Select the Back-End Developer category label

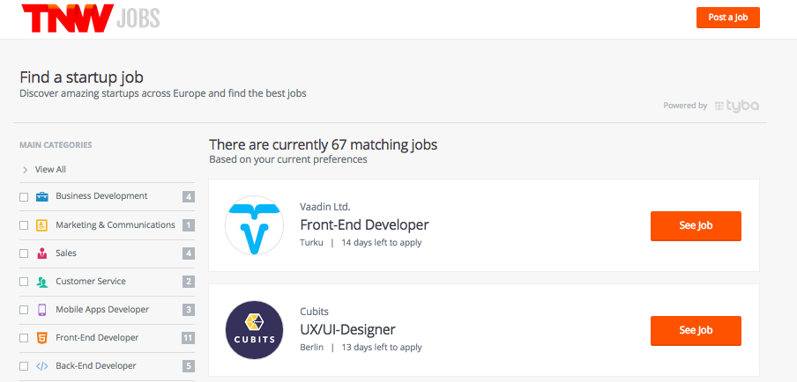click(96, 366)
